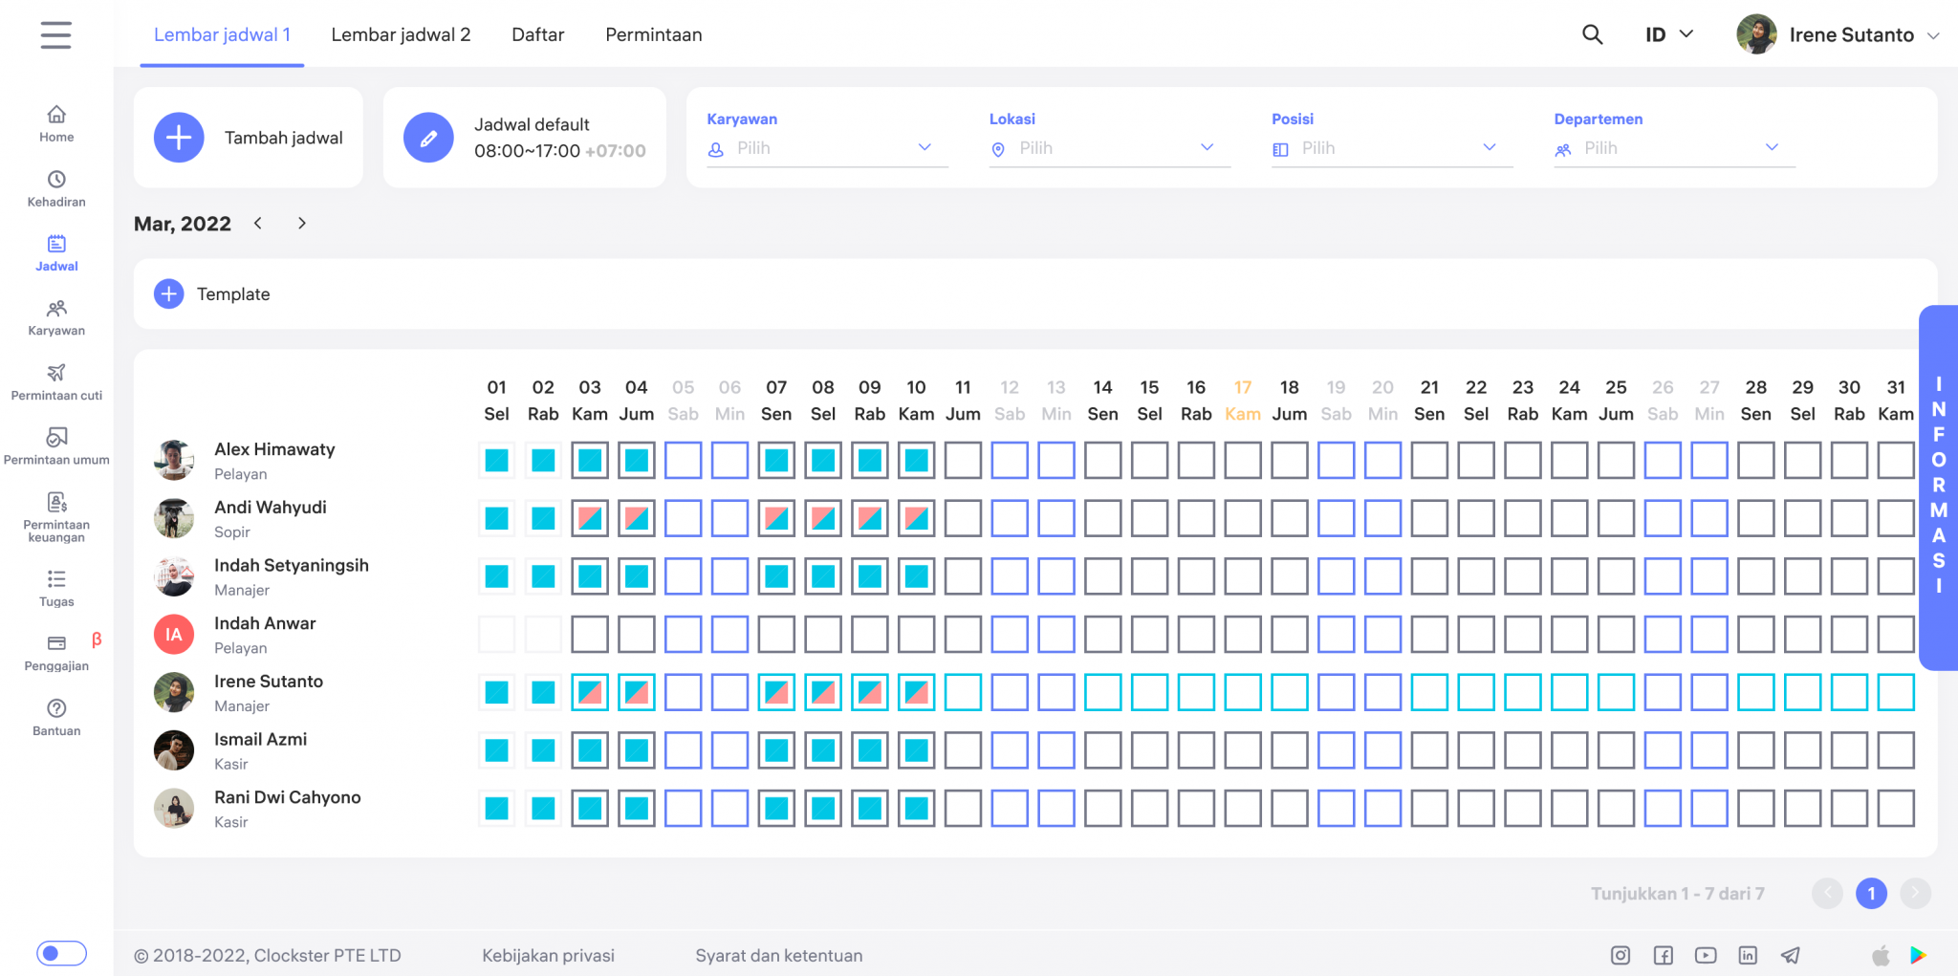Viewport: 1958px width, 976px height.
Task: Toggle the switch at bottom-left corner
Action: 61,953
